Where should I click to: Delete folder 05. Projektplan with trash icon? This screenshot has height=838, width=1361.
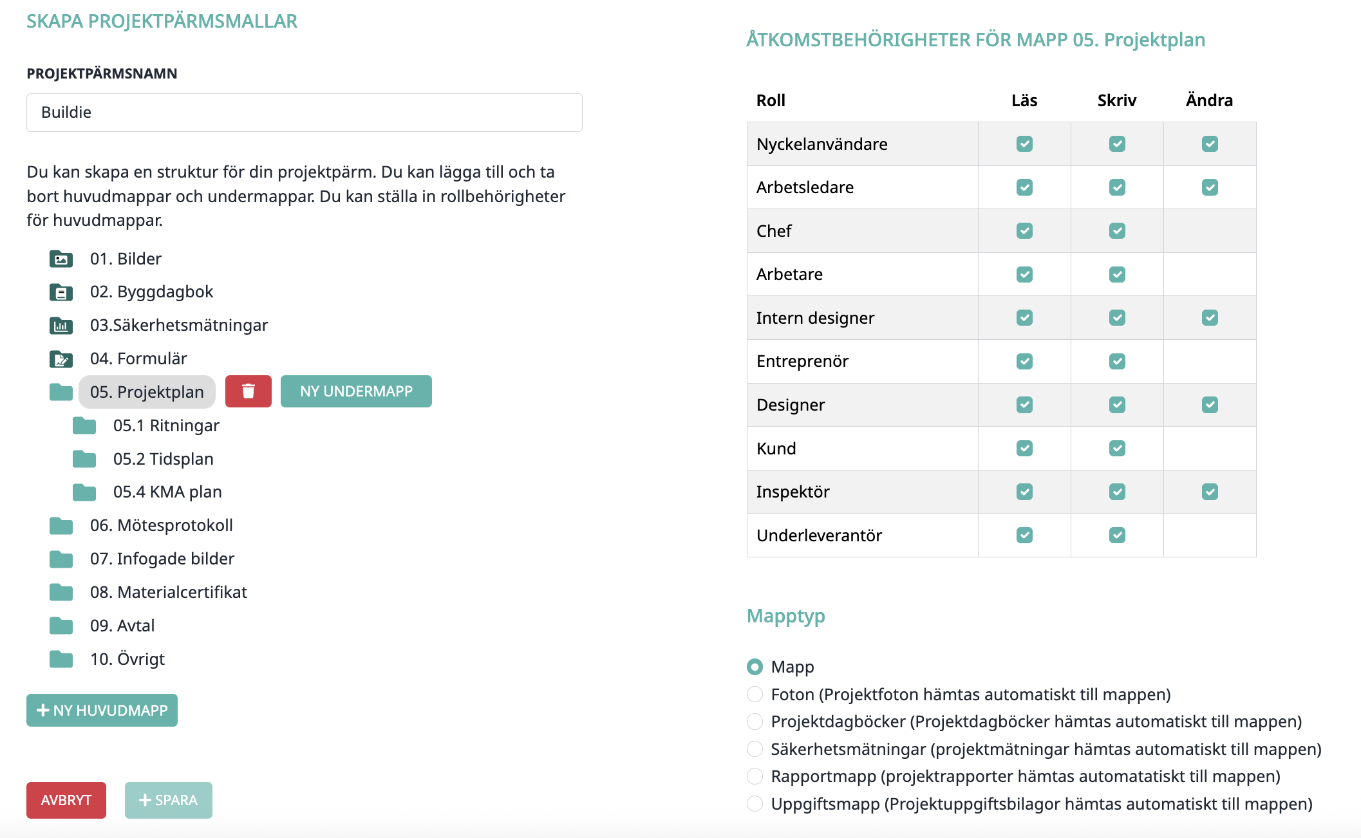249,391
